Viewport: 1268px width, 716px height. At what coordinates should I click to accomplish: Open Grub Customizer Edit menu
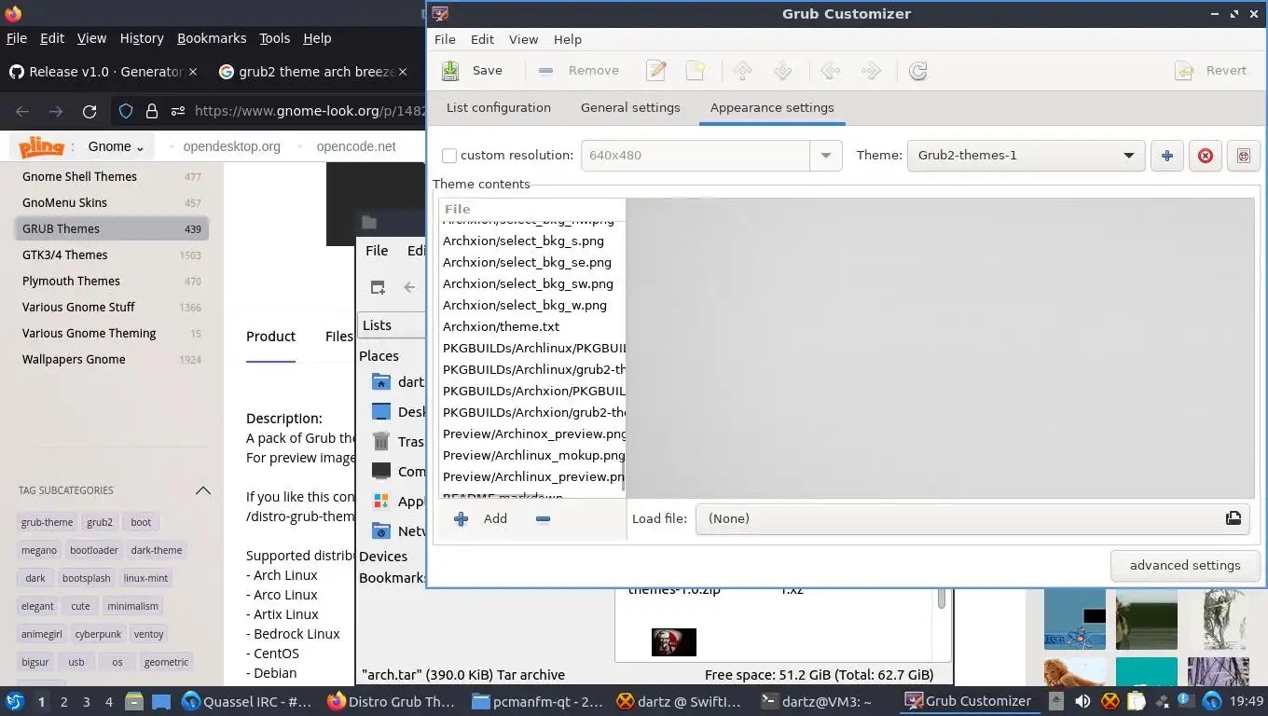[482, 39]
